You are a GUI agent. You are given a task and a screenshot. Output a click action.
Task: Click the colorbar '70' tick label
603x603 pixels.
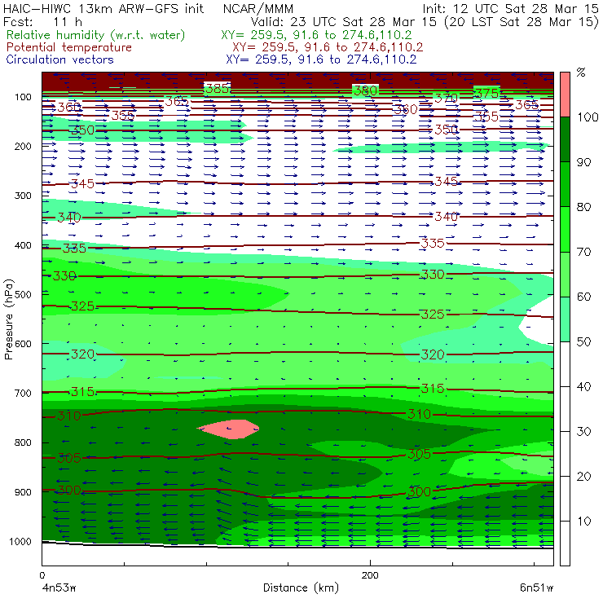coord(583,252)
